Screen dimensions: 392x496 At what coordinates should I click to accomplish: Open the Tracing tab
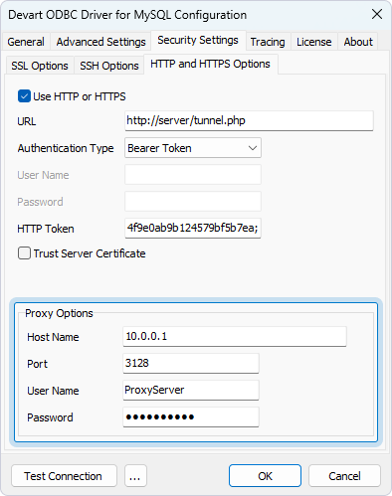(268, 42)
